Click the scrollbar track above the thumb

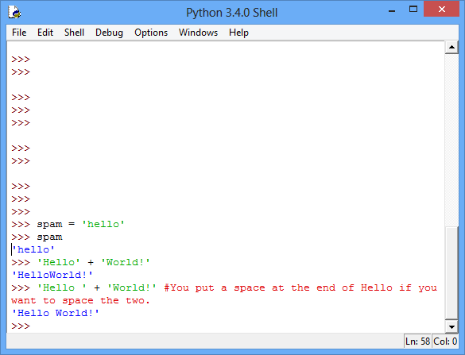(451, 140)
